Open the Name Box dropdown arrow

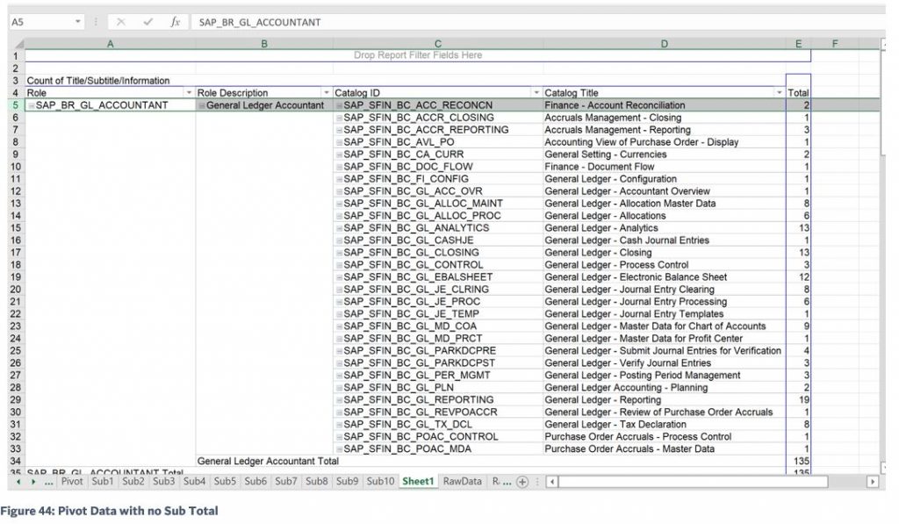[x=77, y=22]
